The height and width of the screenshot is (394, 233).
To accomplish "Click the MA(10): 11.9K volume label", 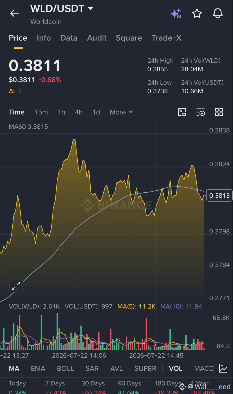I will coord(181,306).
